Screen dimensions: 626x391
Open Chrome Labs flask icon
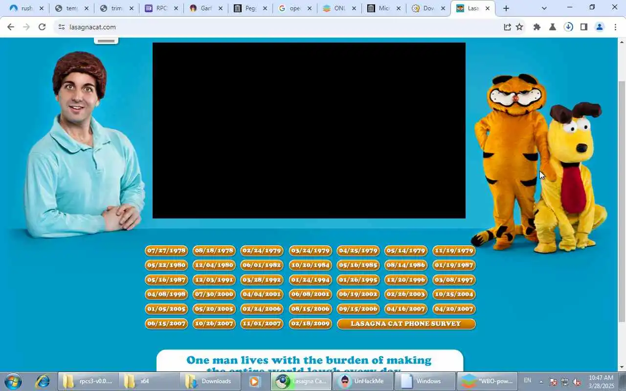553,27
